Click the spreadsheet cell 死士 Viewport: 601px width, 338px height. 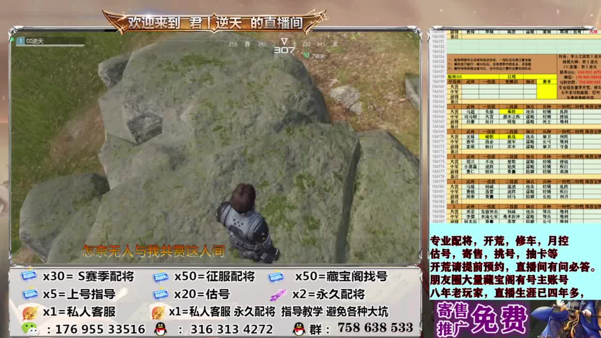coord(547,122)
